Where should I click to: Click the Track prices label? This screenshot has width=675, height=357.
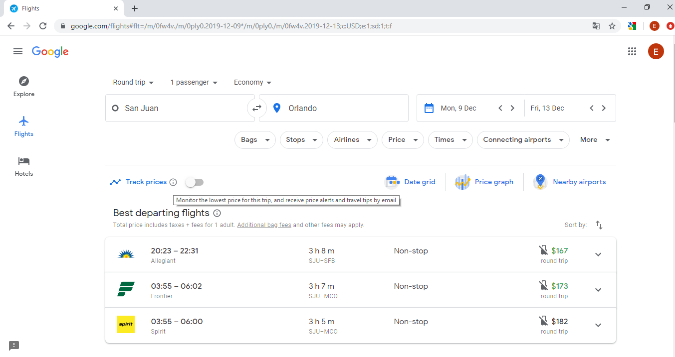(146, 182)
